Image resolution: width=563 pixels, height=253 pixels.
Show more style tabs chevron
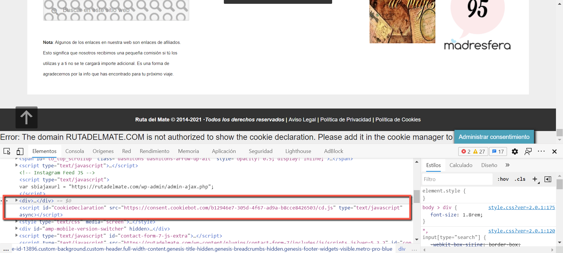tap(508, 165)
